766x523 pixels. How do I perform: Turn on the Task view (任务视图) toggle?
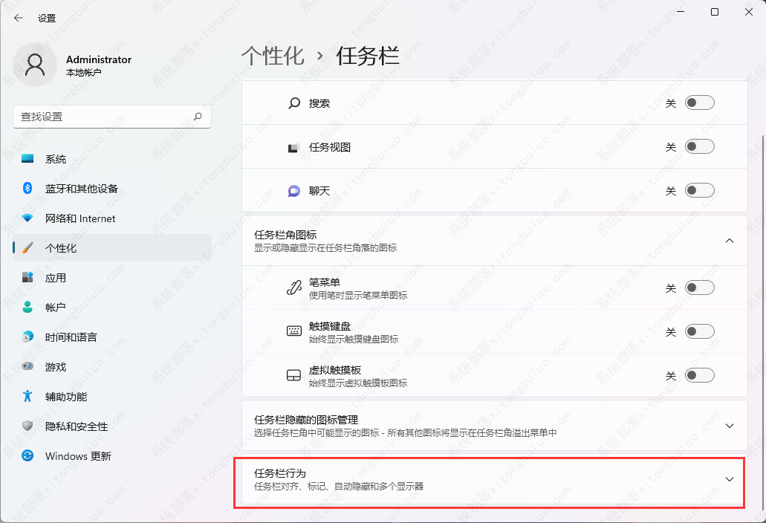(699, 147)
